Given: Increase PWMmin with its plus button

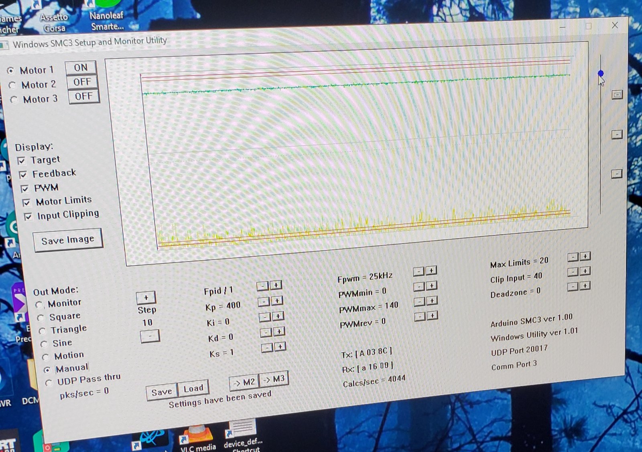Looking at the screenshot, I should [x=432, y=286].
